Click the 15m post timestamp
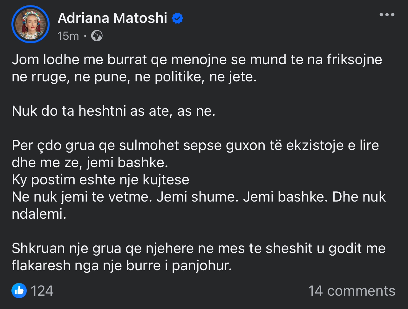This screenshot has height=309, width=408. 68,36
